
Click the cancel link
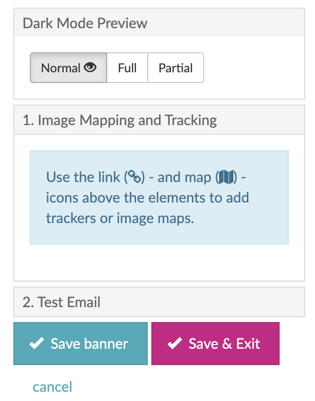[x=52, y=387]
